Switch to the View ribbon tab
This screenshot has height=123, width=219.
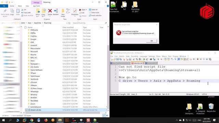pos(27,6)
